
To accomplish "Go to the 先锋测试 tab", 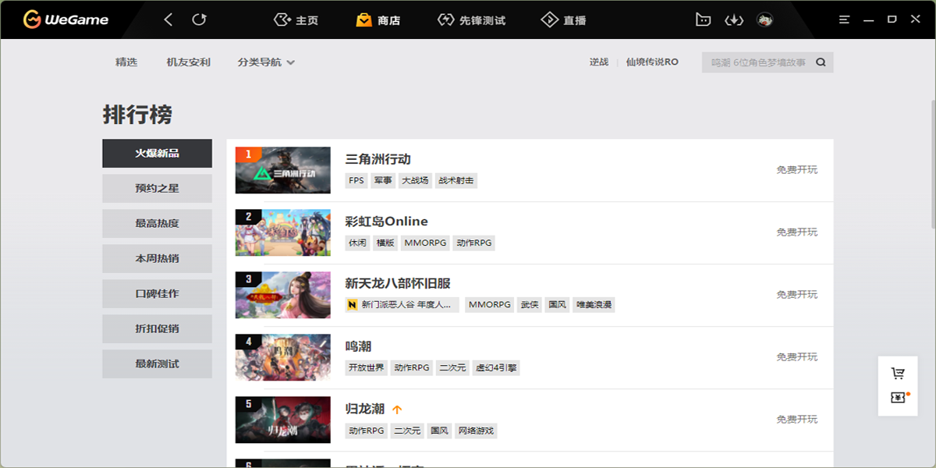I will (x=472, y=19).
